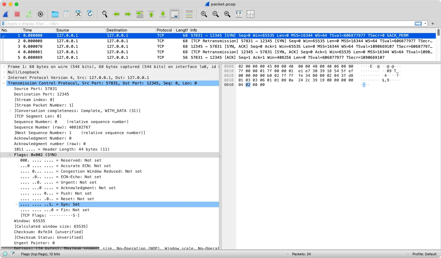Click the Profile: Default status label
This screenshot has width=441, height=258.
(424, 254)
